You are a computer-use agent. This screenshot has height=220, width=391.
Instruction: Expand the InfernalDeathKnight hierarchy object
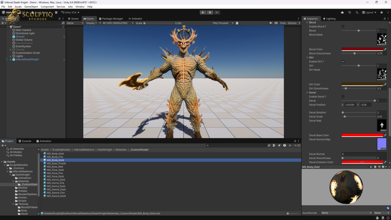(10, 60)
